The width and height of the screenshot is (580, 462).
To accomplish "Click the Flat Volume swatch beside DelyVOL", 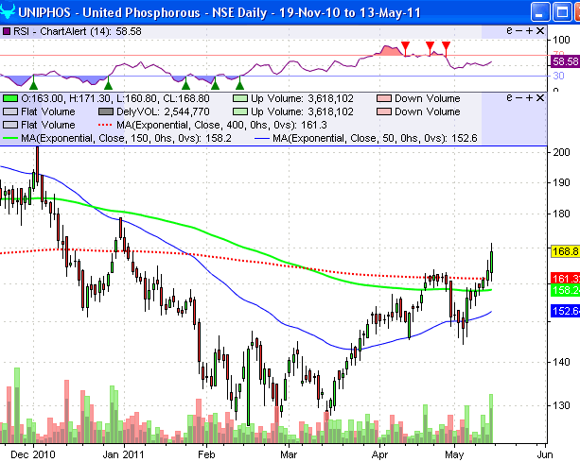I will pos(10,111).
